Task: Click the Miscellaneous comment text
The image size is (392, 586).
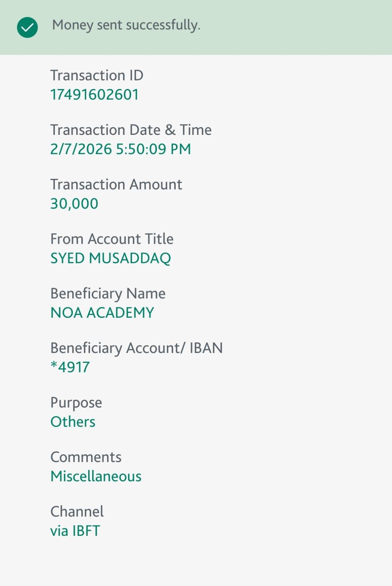Action: tap(96, 476)
